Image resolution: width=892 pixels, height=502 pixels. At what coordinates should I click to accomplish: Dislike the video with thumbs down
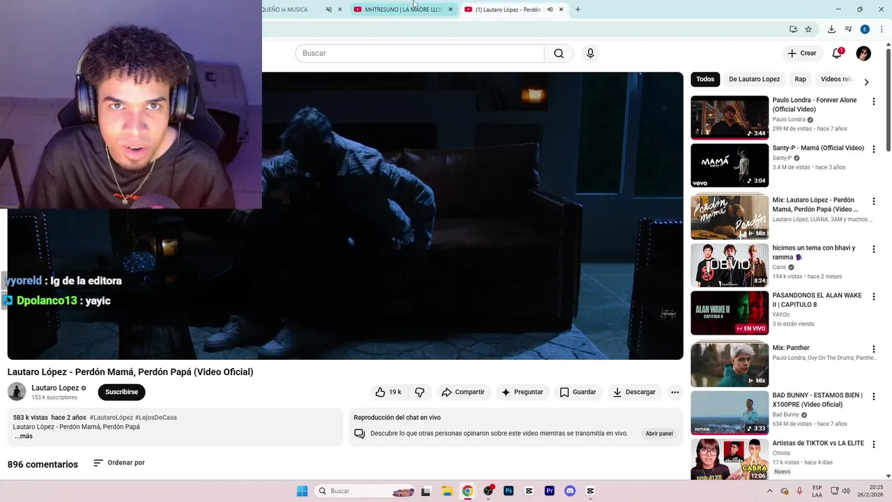pos(420,393)
